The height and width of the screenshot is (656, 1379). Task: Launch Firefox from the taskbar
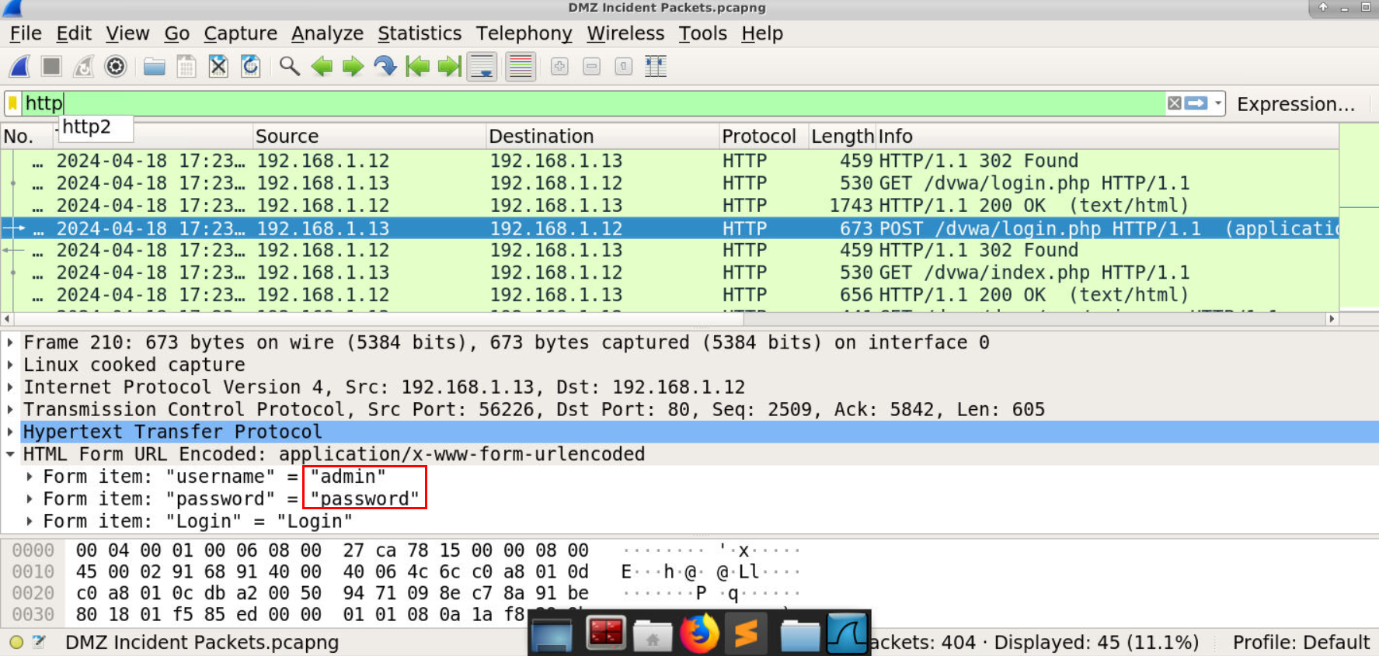[x=699, y=633]
